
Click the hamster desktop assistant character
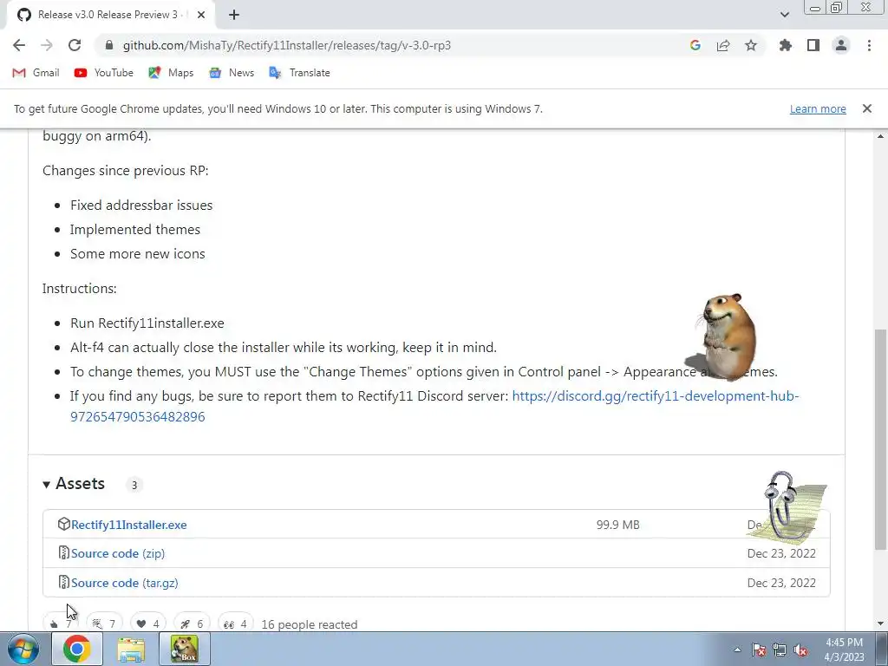[x=727, y=336]
